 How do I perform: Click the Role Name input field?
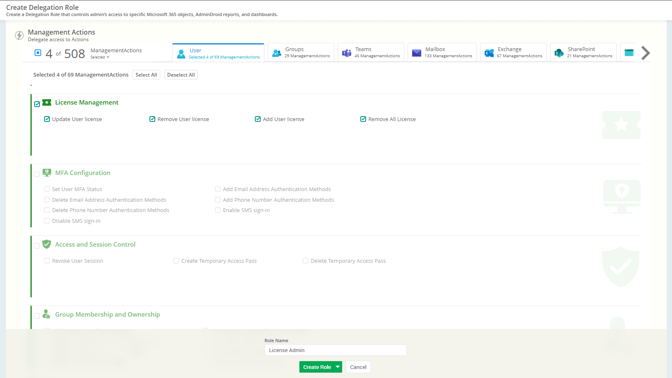336,350
